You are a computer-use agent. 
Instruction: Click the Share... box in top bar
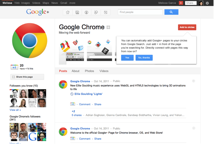click(x=191, y=3)
